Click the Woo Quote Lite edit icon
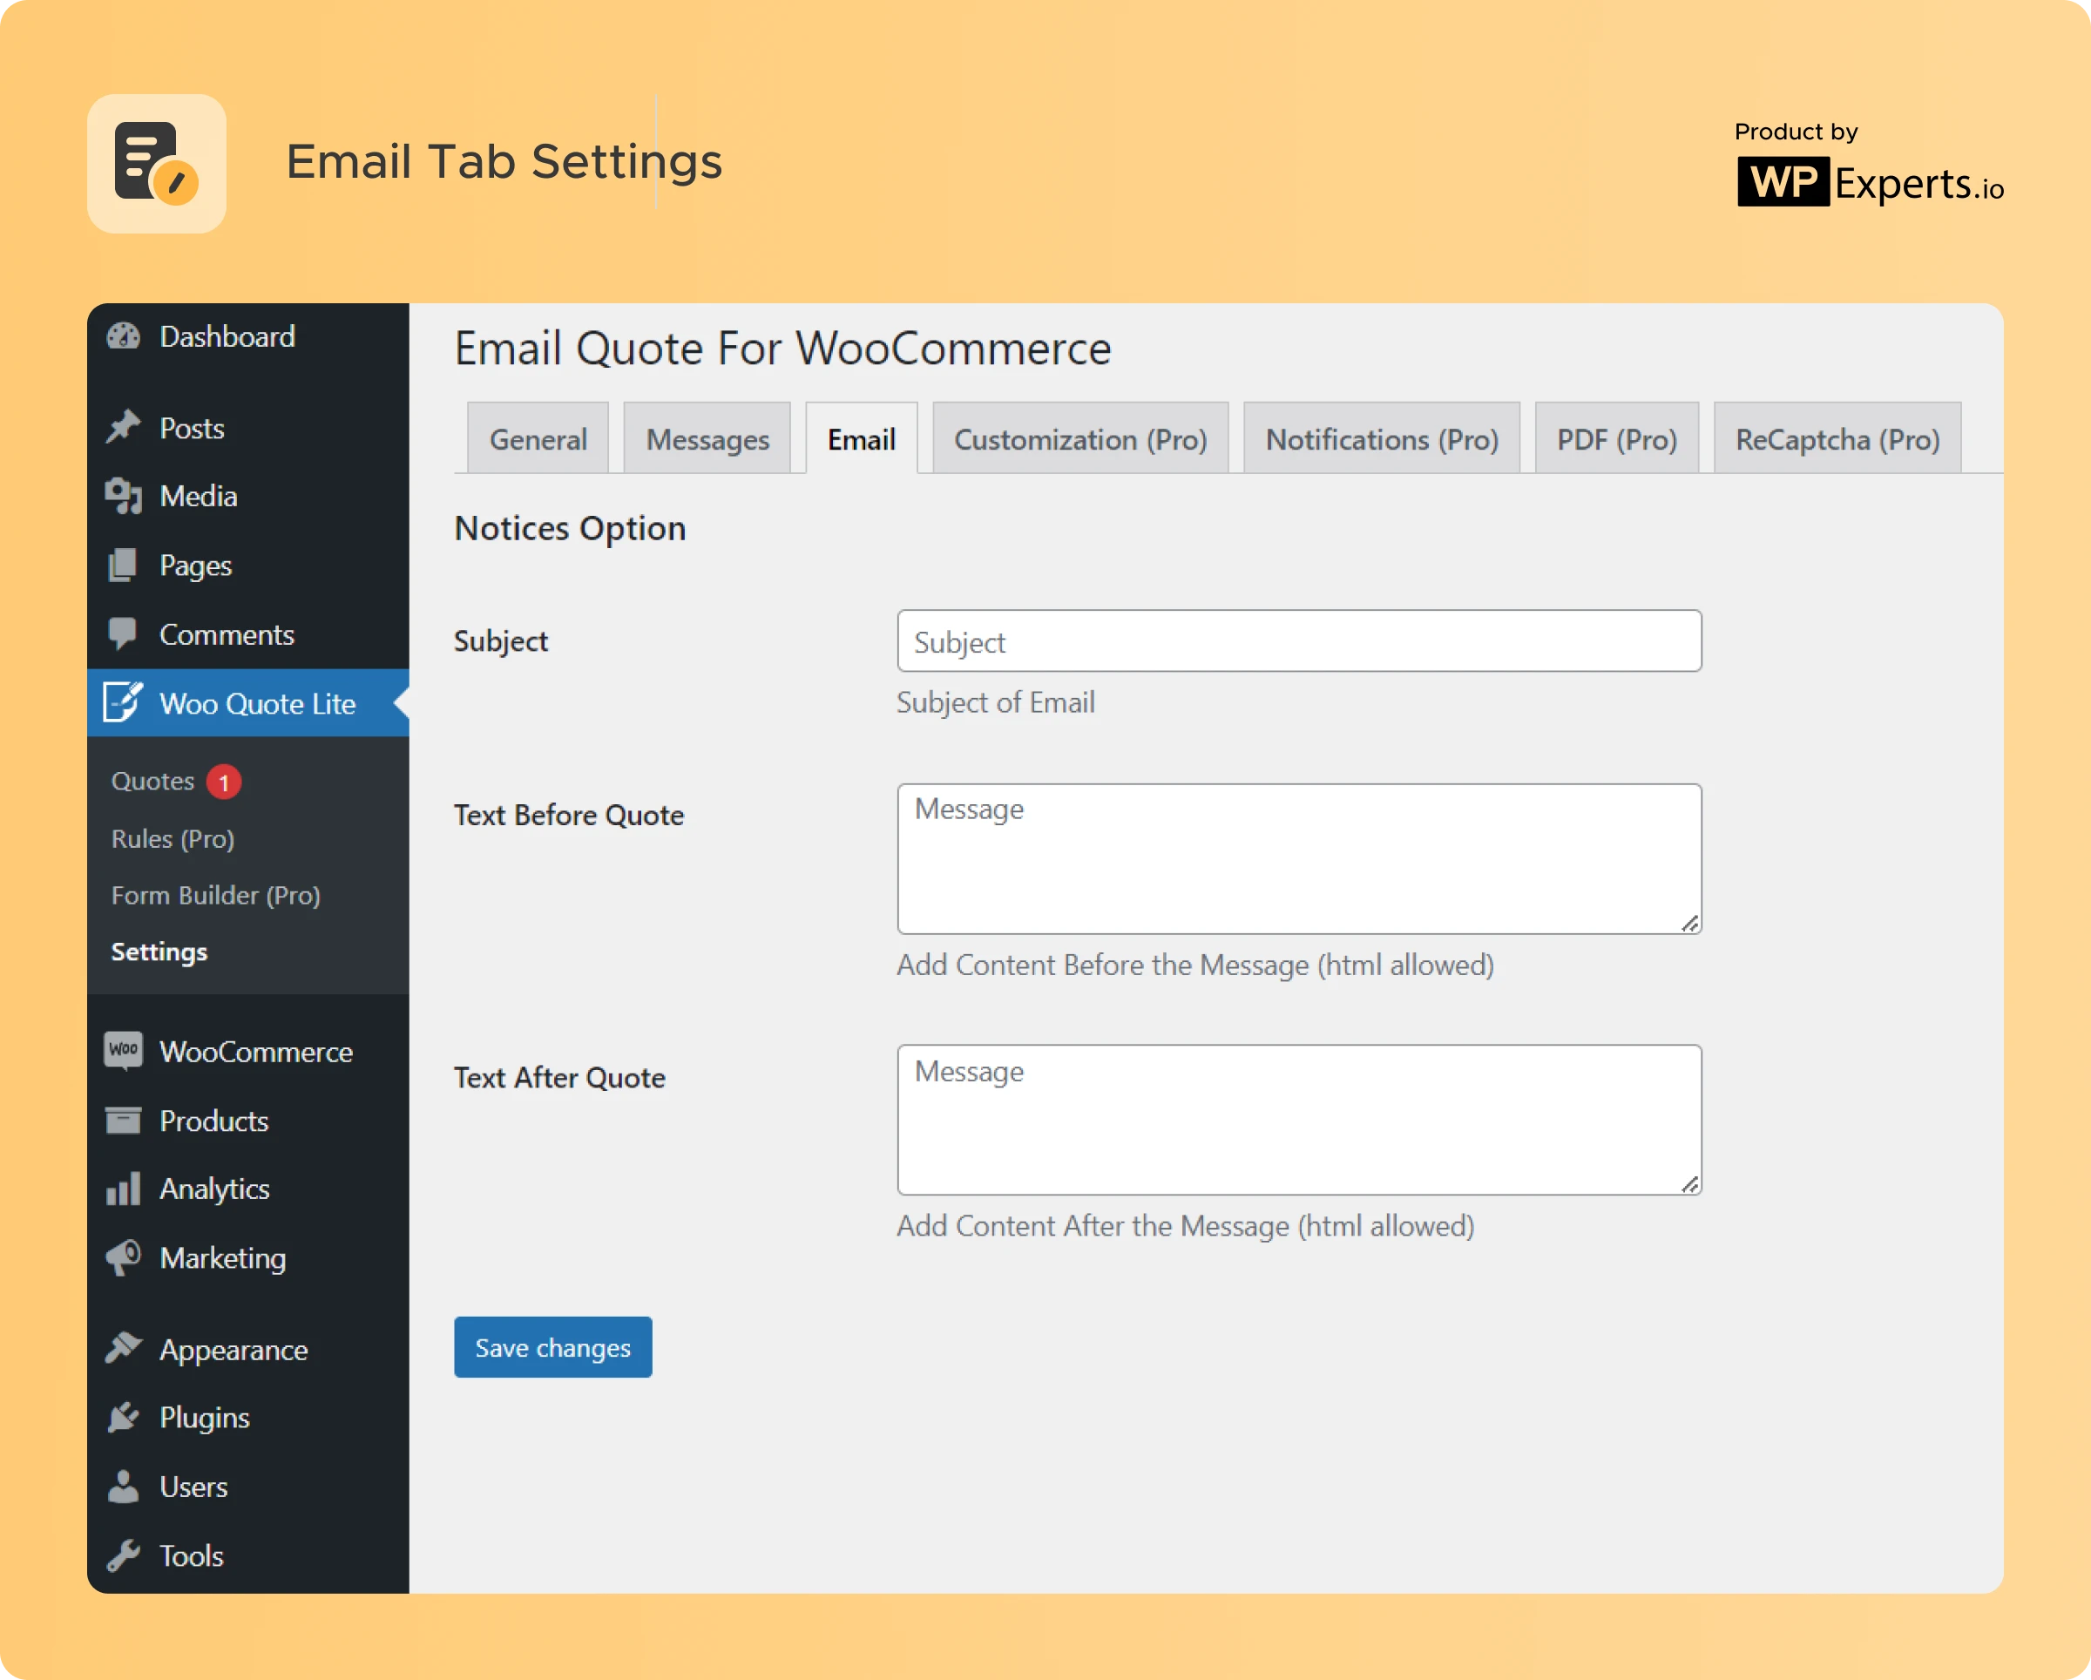2091x1680 pixels. 123,702
